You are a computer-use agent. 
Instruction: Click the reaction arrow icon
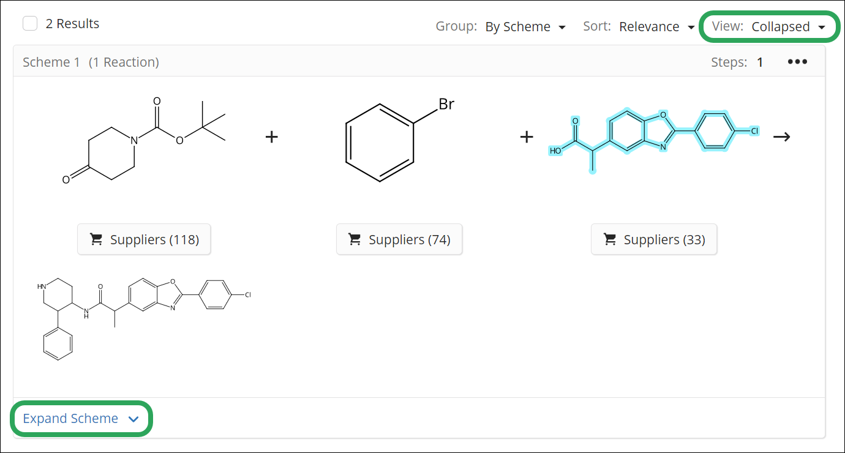click(x=781, y=137)
